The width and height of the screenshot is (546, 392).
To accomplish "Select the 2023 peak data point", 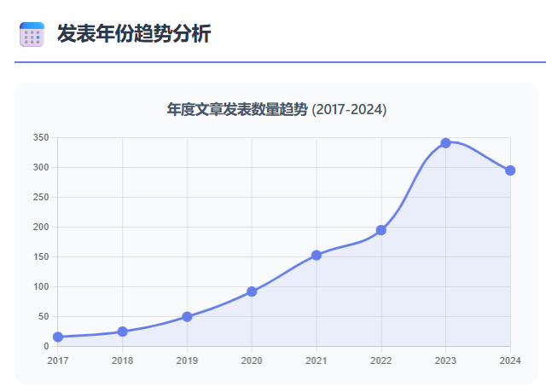I will pos(445,143).
